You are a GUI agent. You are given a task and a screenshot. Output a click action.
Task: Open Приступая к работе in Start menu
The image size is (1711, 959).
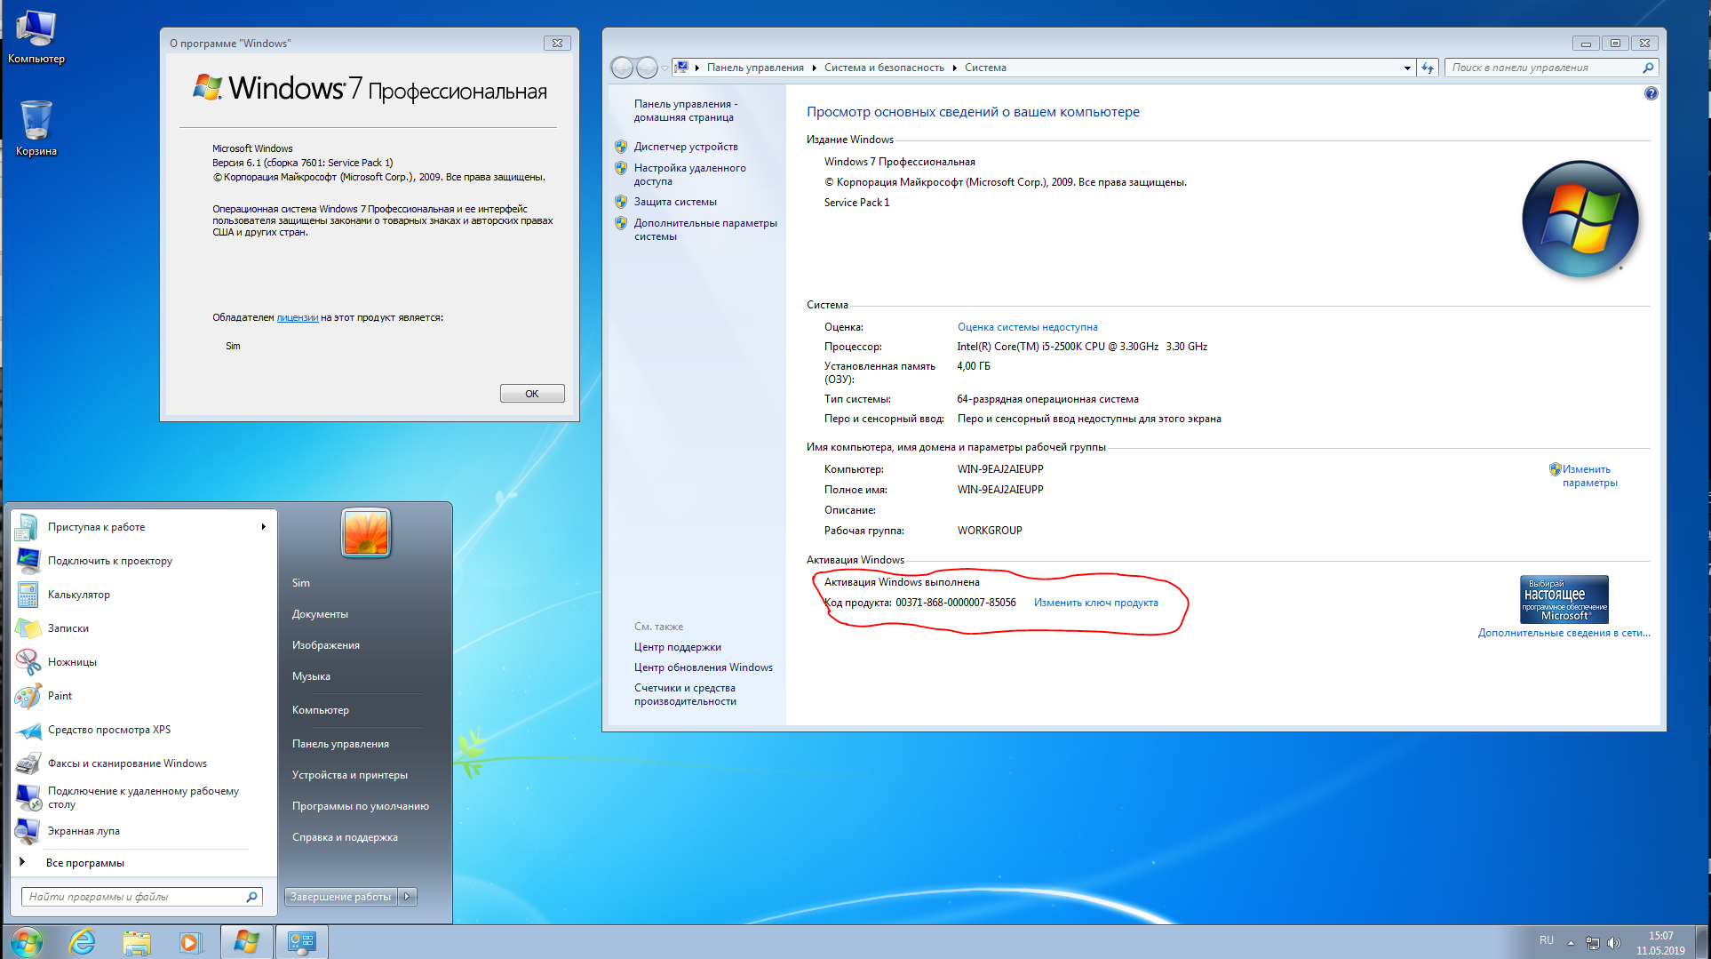click(x=142, y=527)
